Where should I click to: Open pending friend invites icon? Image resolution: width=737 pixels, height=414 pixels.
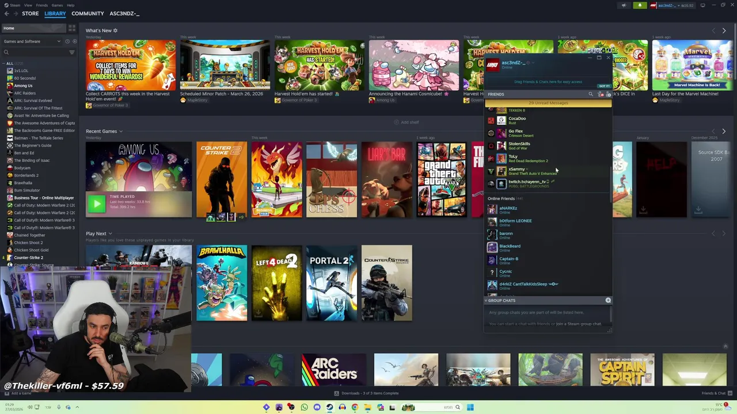(601, 94)
